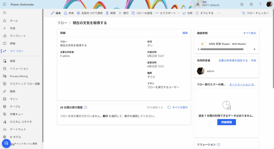Screen dimensions: 274x149
Task: Click the info icon beside ソリューション heading
Action: point(218,144)
